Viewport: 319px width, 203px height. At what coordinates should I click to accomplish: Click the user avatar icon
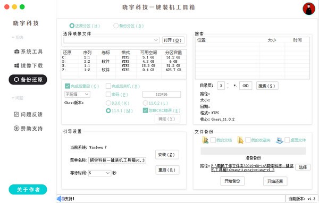pos(309,9)
